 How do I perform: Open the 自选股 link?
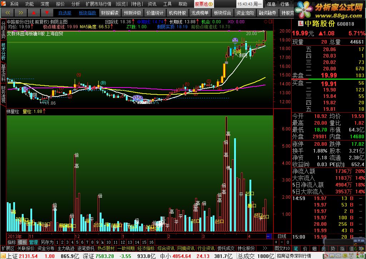(x=65, y=13)
